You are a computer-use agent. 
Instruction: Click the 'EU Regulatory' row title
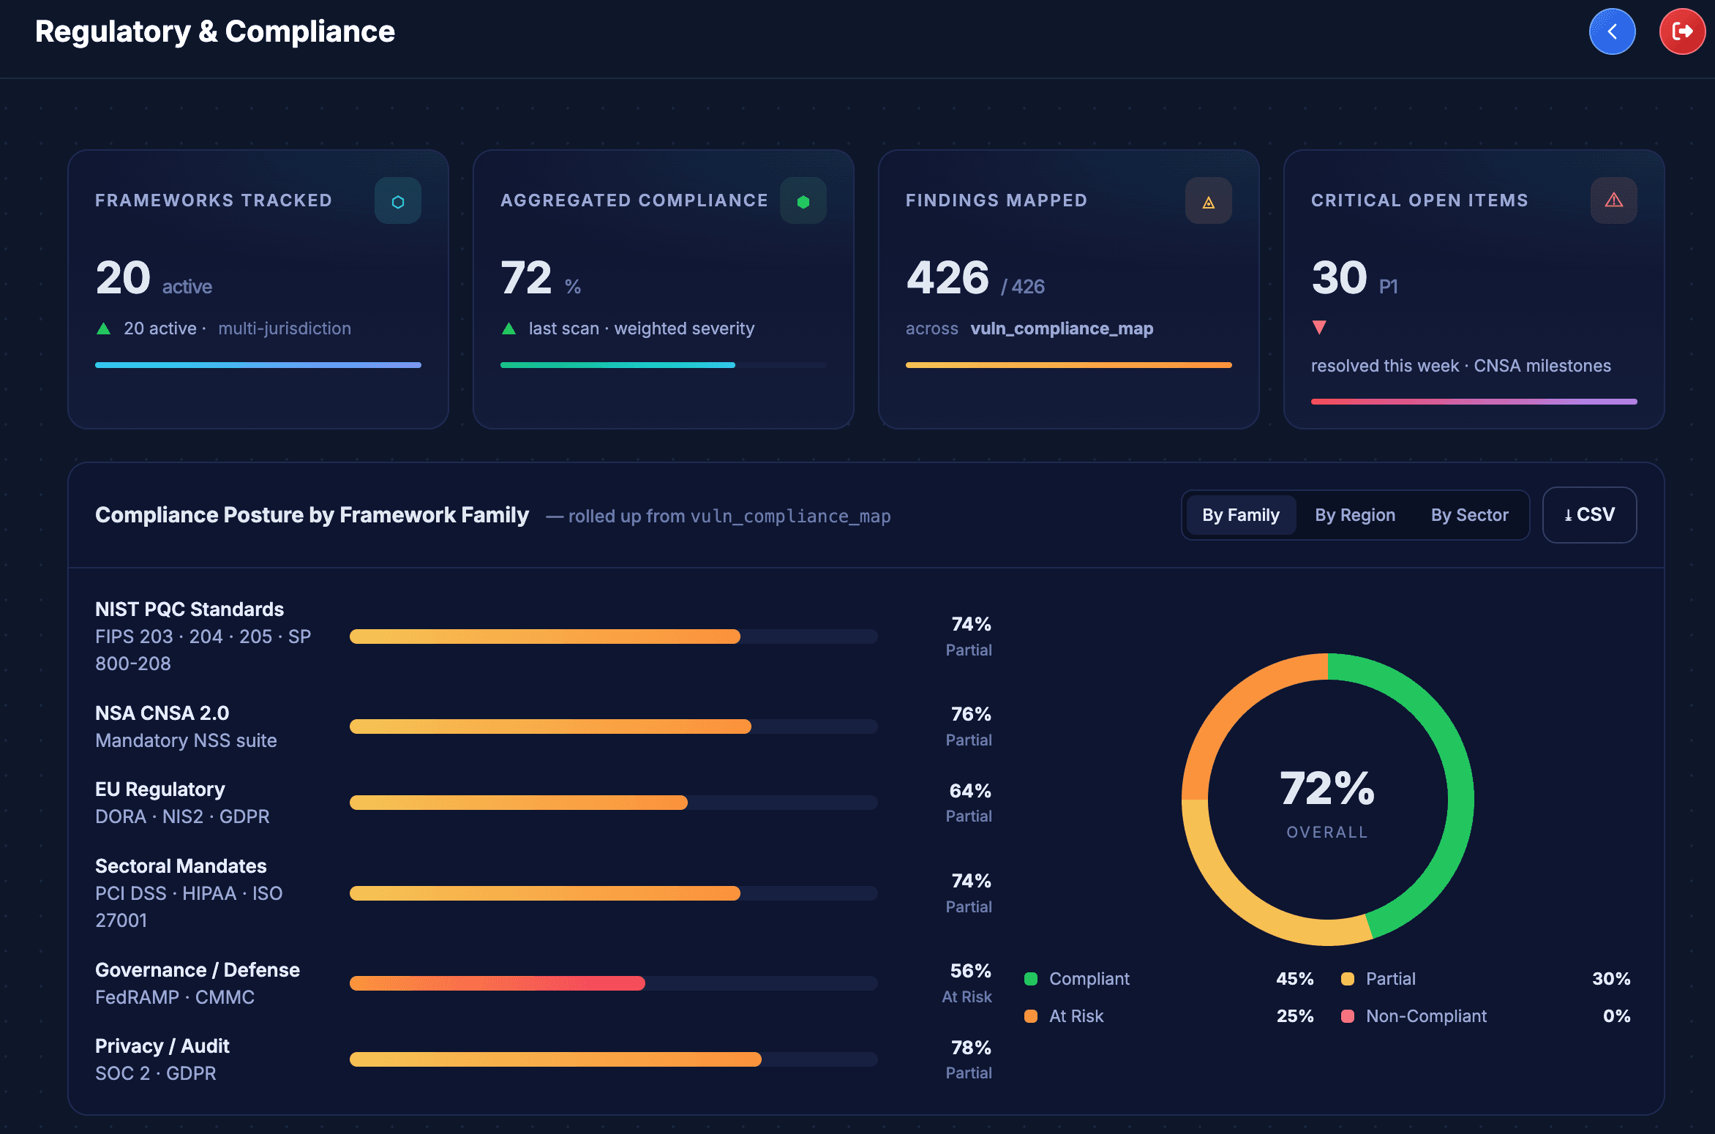[x=160, y=789]
